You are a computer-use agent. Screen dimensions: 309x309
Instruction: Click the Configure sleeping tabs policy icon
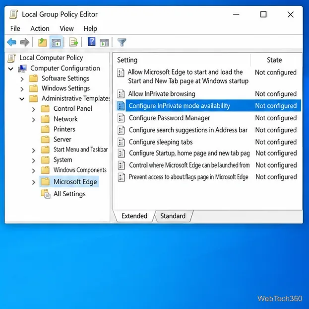tap(121, 142)
